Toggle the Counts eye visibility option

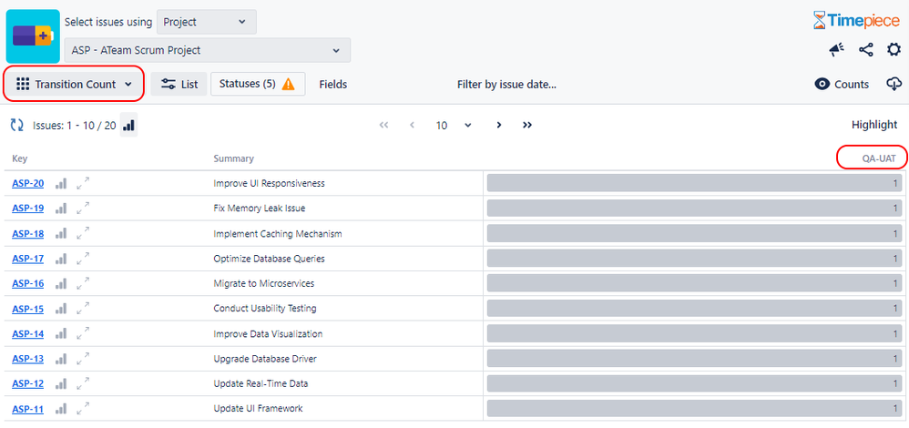click(x=842, y=84)
